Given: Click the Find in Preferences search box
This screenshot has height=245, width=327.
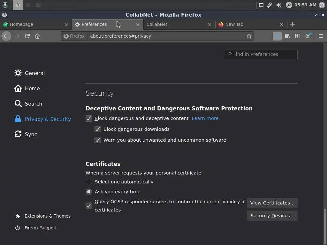Looking at the screenshot, I should coord(261,54).
